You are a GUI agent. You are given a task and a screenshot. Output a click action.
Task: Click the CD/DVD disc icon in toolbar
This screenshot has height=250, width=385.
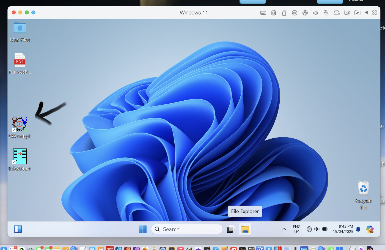pos(295,13)
